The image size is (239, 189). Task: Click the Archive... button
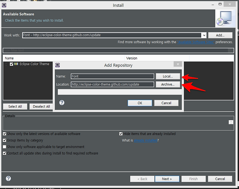(168, 84)
